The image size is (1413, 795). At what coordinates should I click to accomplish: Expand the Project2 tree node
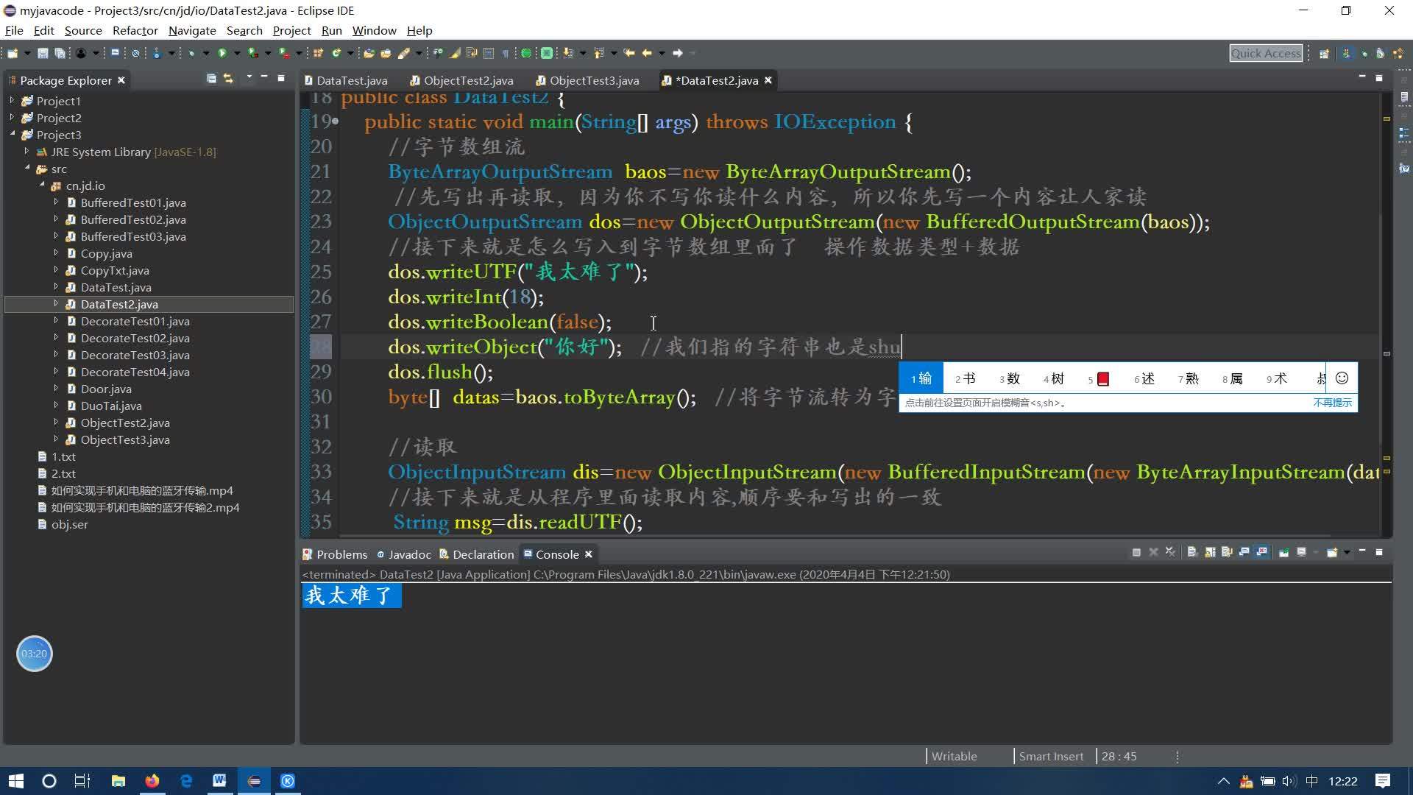click(12, 117)
